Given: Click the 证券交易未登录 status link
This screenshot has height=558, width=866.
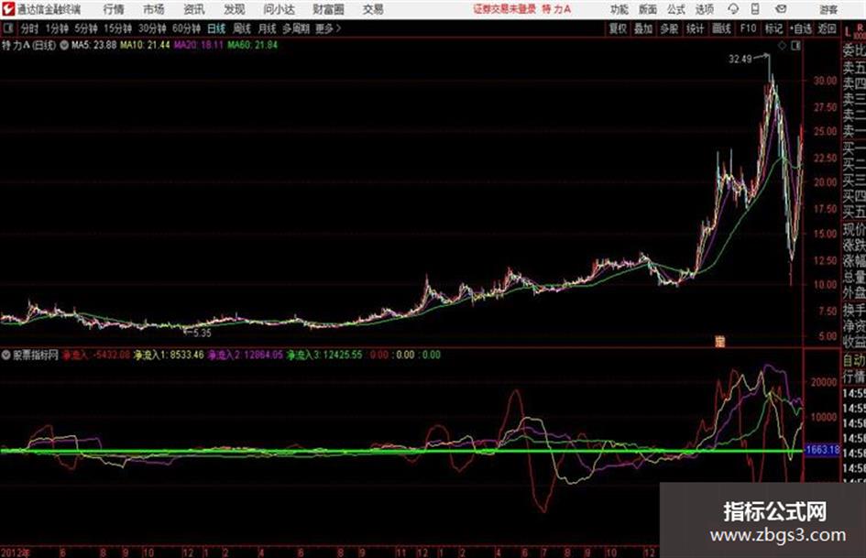Looking at the screenshot, I should pyautogui.click(x=504, y=9).
